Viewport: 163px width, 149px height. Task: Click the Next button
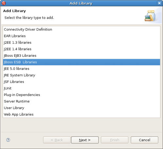[85, 140]
